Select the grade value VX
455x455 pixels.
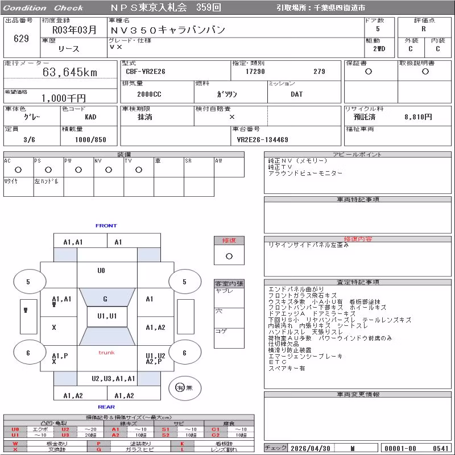[116, 47]
